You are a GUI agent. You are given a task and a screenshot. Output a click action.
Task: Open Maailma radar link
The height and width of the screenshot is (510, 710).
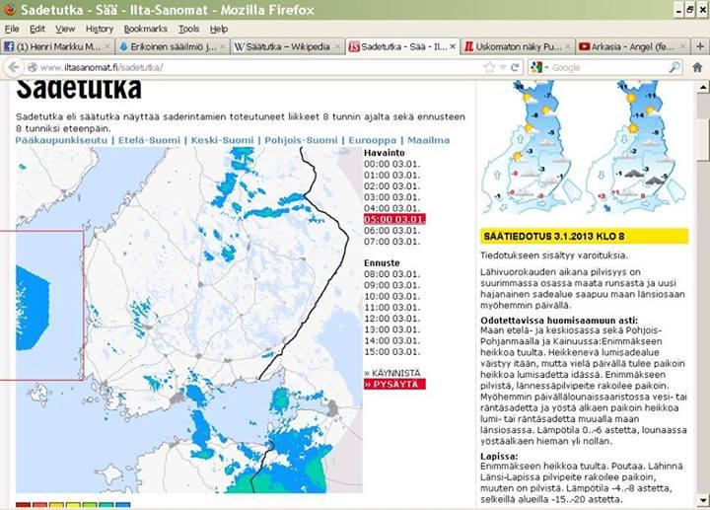click(428, 140)
